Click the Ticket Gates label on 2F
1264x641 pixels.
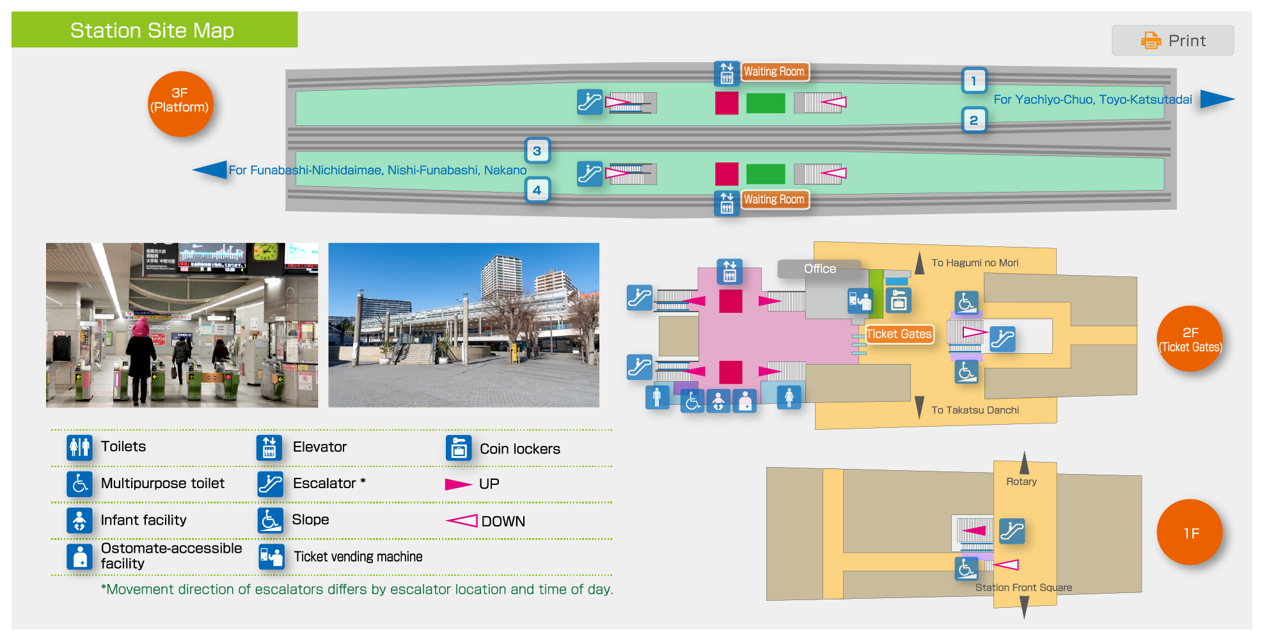[x=899, y=334]
